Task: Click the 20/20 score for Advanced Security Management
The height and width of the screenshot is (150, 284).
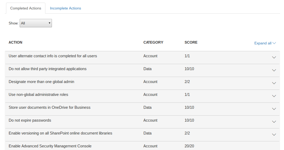Action: [189, 146]
